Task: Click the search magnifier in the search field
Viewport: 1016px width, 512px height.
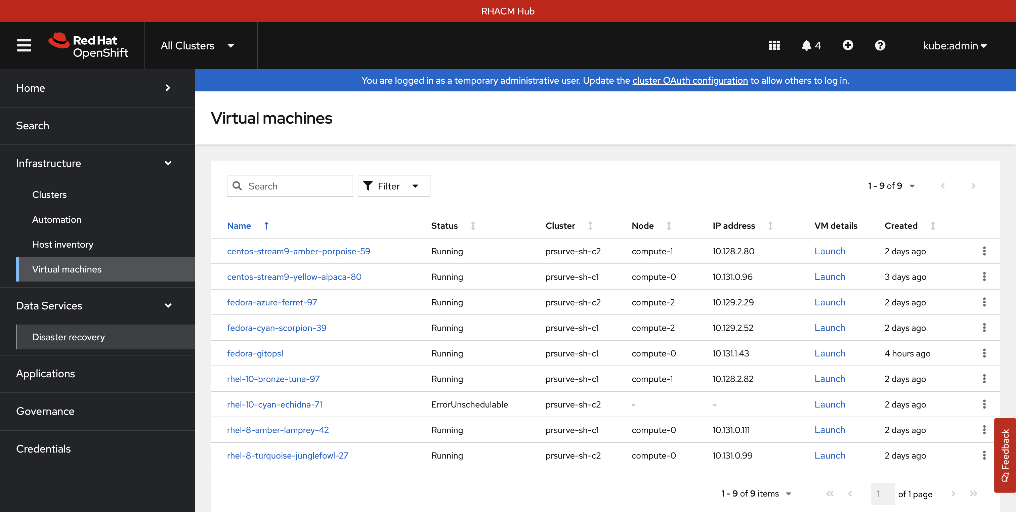Action: click(237, 185)
